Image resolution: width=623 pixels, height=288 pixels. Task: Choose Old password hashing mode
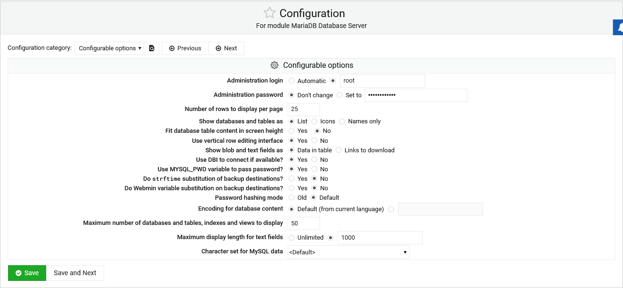pos(292,197)
